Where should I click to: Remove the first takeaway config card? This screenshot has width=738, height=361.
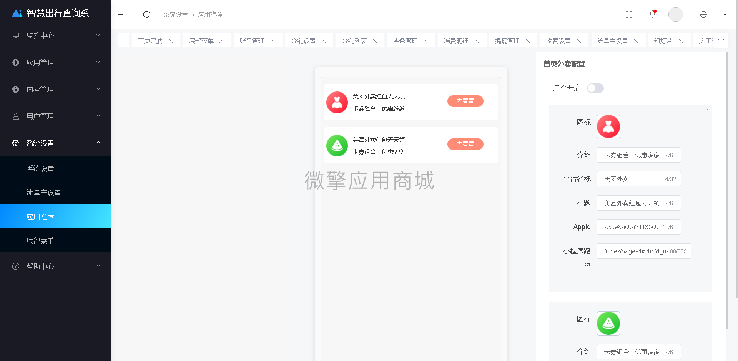click(706, 110)
